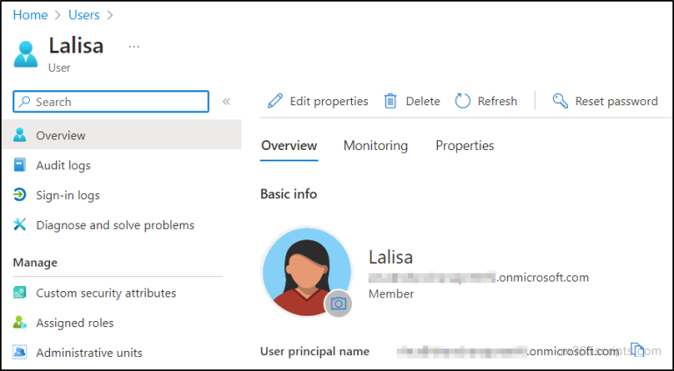Viewport: 674px width, 371px height.
Task: Open Custom security attributes
Action: tap(105, 293)
